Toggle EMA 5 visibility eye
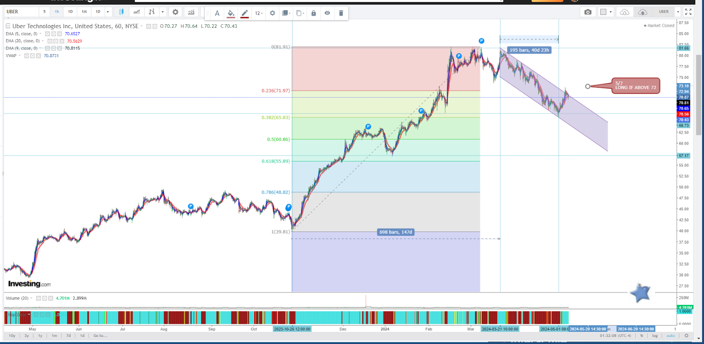Screen dimensions: 704x344 coord(47,34)
